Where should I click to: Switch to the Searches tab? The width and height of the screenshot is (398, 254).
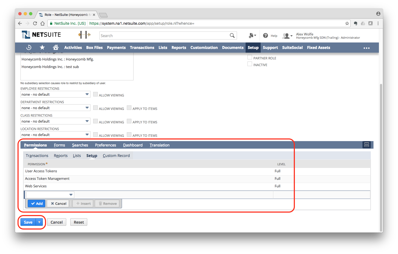pos(80,145)
